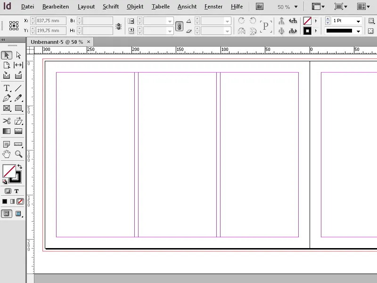The image size is (377, 283).
Task: Click the X position input field
Action: pyautogui.click(x=51, y=21)
